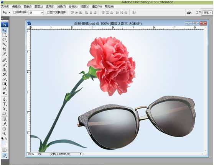This screenshot has width=214, height=166.
Task: Click the Go to Bridge icon
Action: (x=189, y=13)
